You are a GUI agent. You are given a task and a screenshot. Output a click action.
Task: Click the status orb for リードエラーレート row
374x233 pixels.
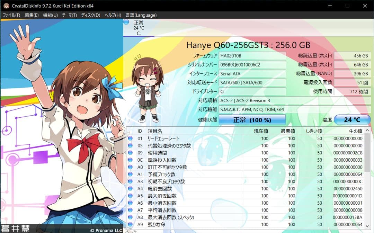point(130,138)
